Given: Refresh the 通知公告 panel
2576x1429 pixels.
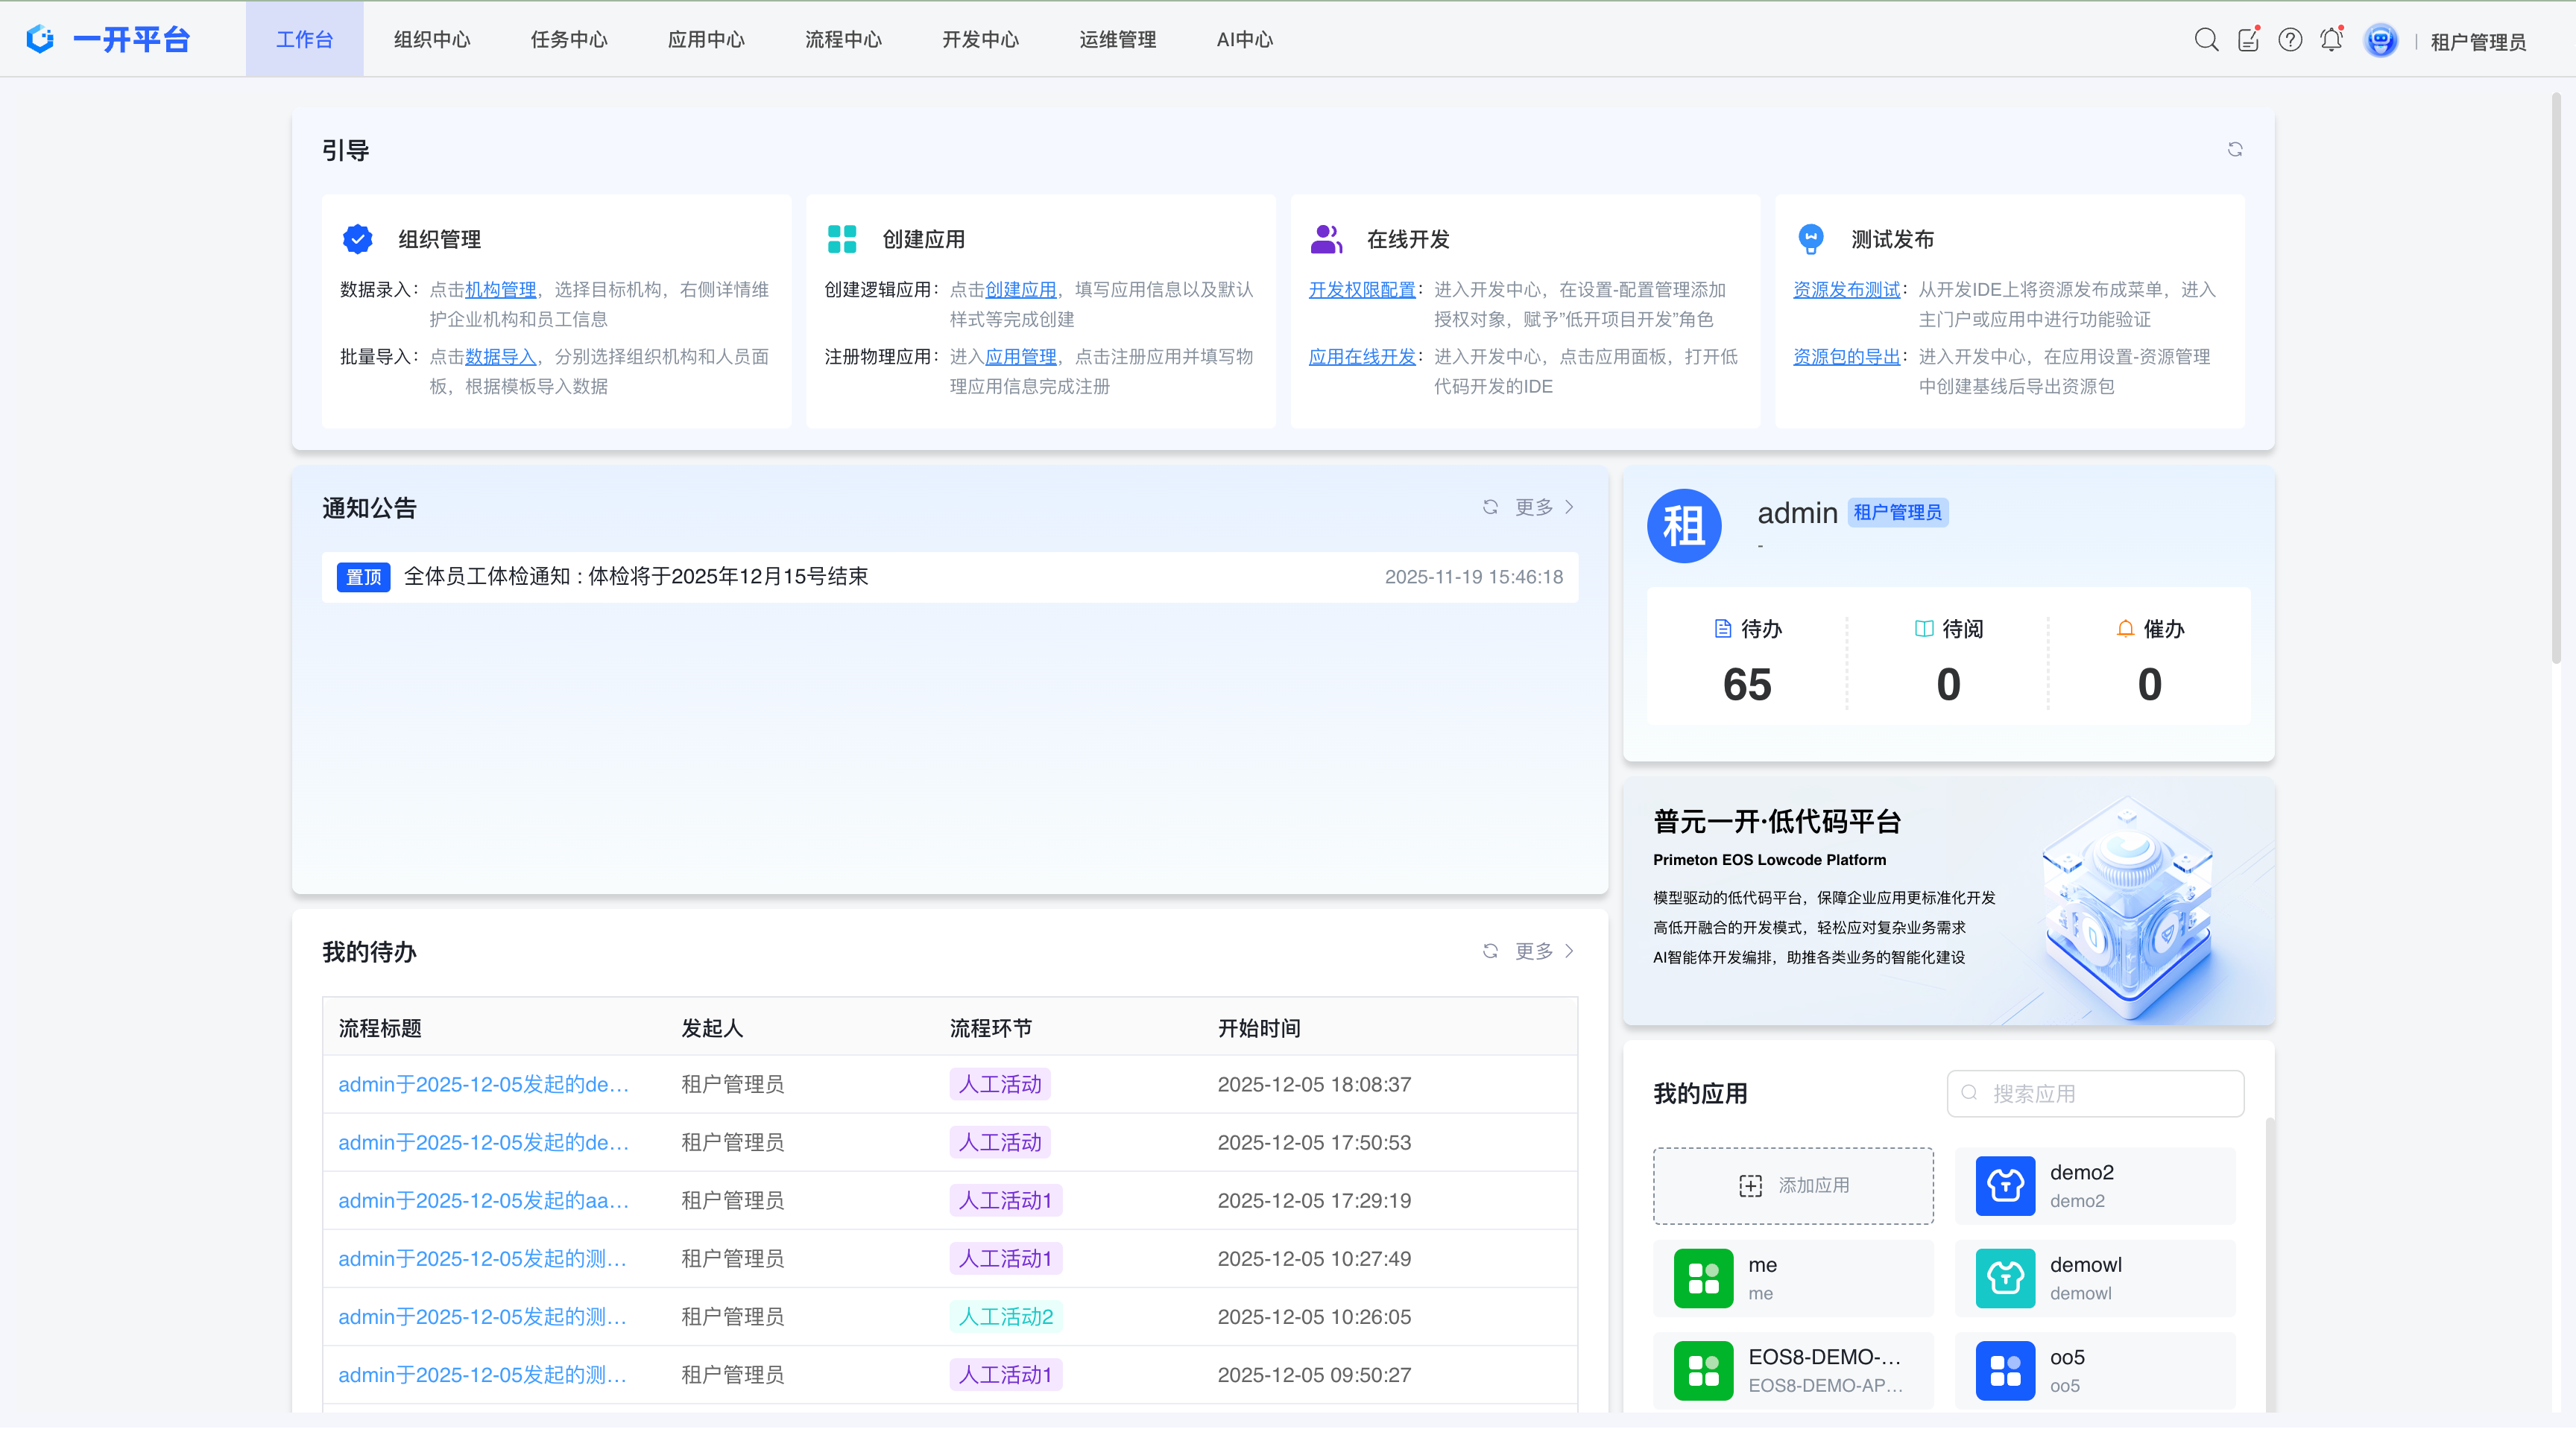Looking at the screenshot, I should click(1491, 507).
